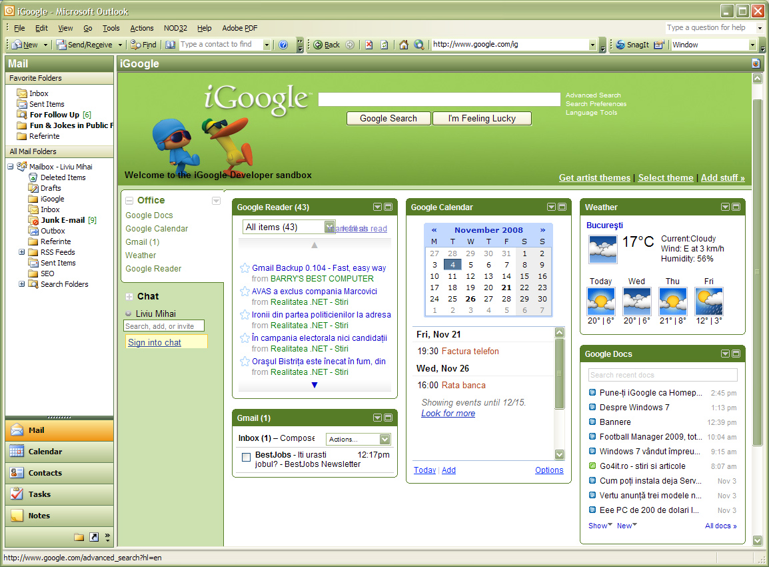
Task: Maximize the Google Docs gadget
Action: pos(736,354)
